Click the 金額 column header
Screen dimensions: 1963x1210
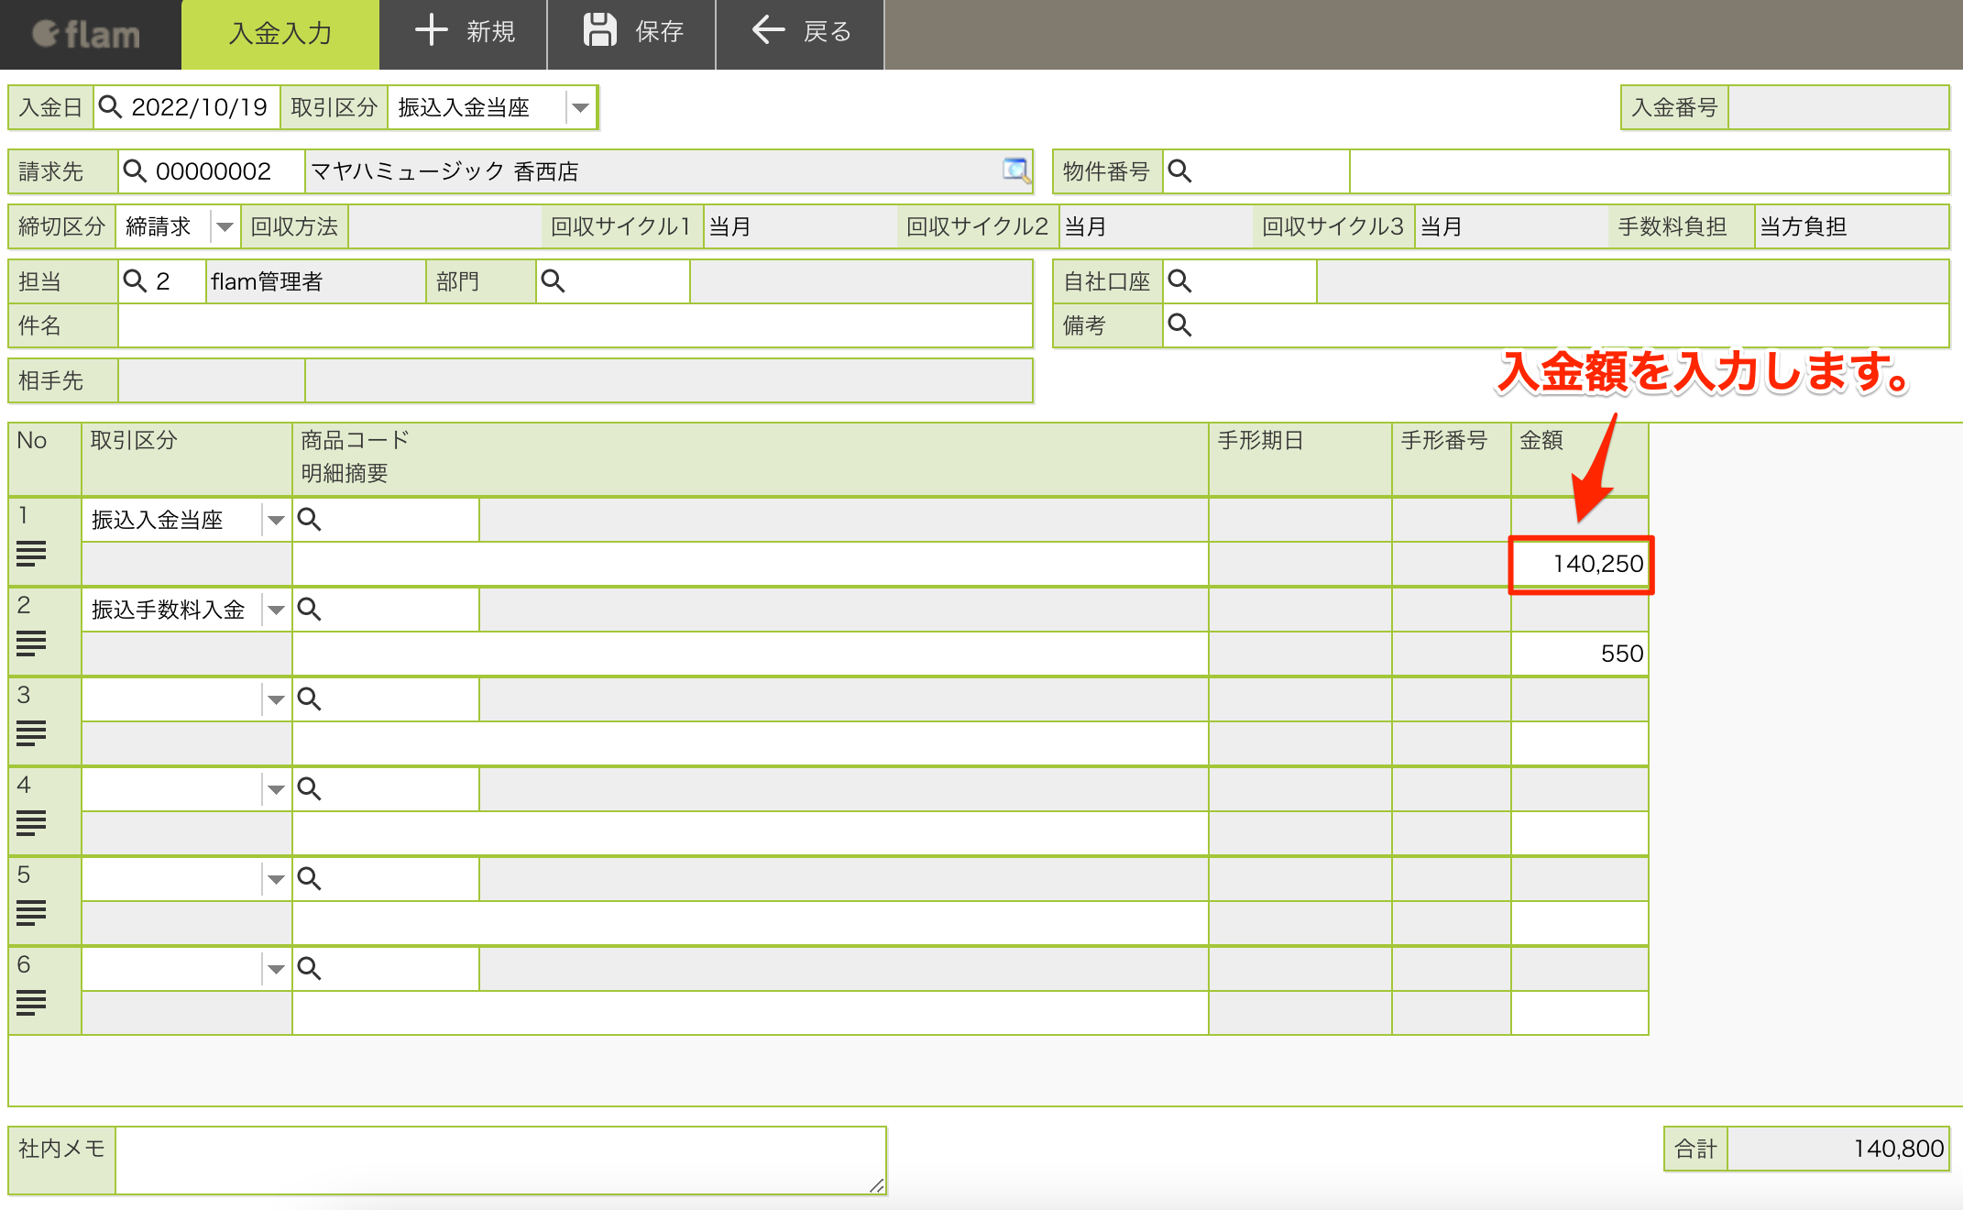[x=1580, y=458]
